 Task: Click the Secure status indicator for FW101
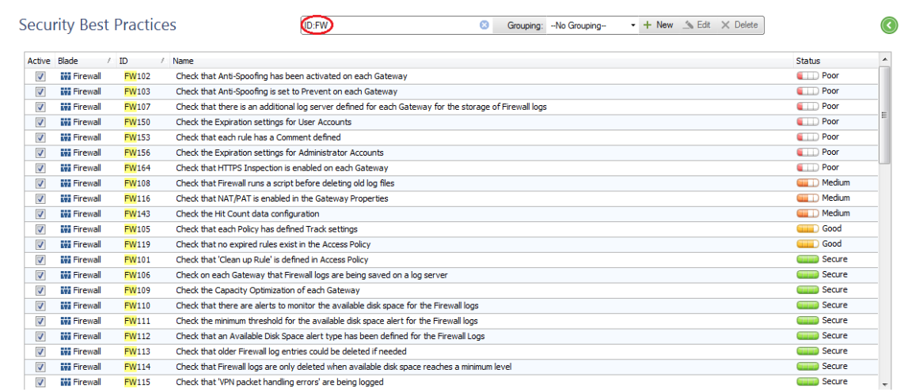(x=807, y=259)
